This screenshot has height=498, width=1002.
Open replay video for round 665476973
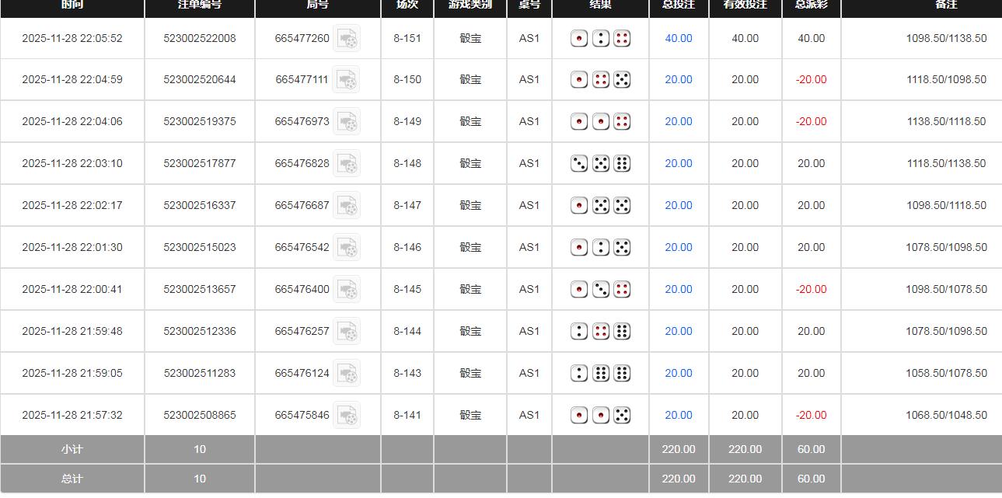coord(346,121)
